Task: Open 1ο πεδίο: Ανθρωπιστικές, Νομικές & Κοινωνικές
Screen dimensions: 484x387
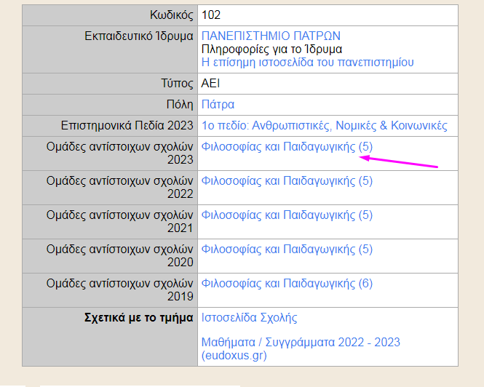Action: click(x=324, y=126)
